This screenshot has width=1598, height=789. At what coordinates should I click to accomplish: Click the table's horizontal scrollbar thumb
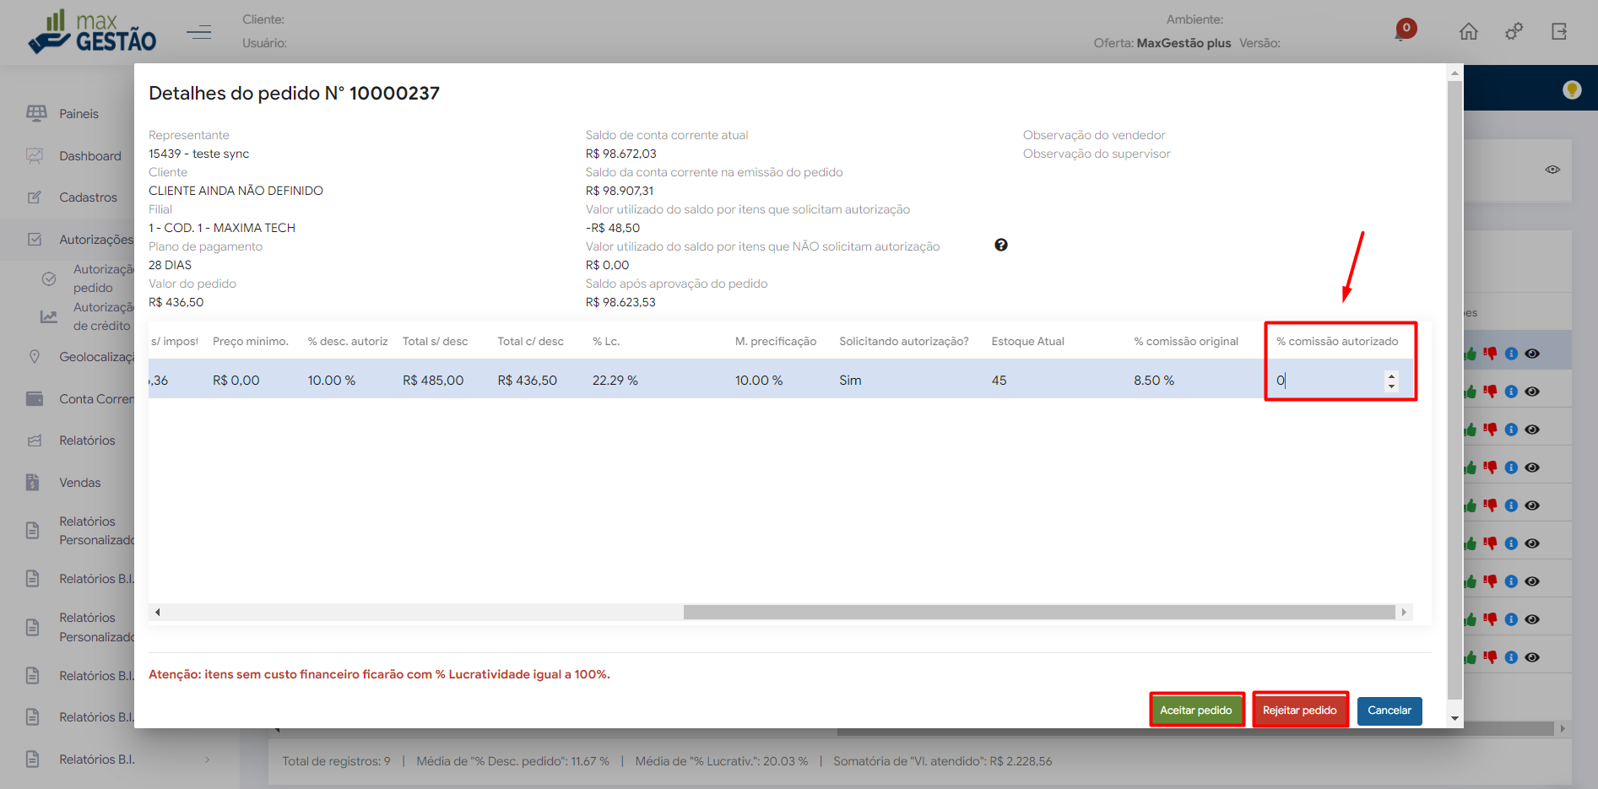pos(1039,612)
